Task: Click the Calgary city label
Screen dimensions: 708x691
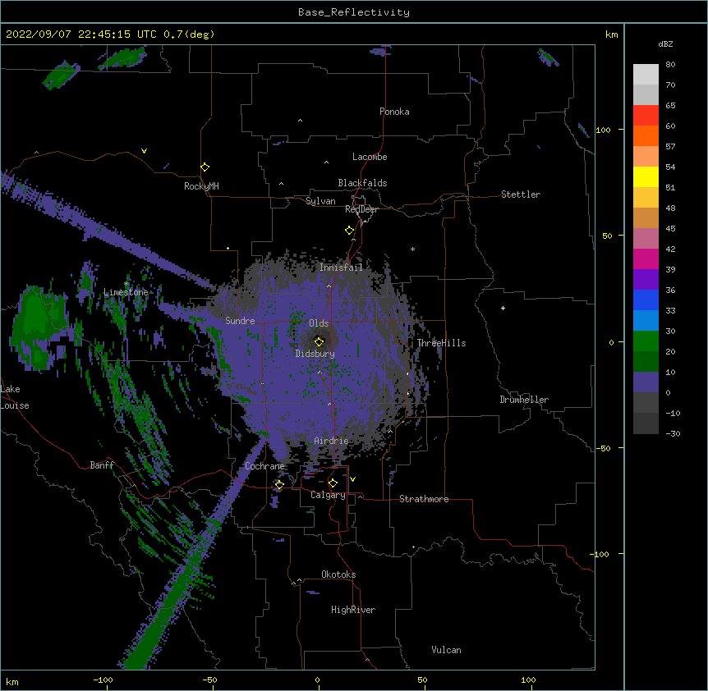Action: 328,495
